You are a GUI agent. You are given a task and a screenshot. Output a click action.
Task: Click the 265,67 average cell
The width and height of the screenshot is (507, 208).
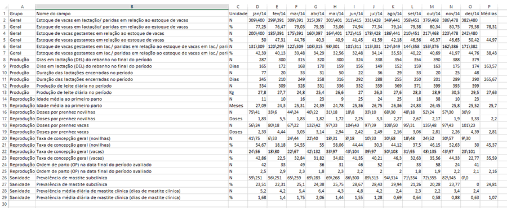489,79
